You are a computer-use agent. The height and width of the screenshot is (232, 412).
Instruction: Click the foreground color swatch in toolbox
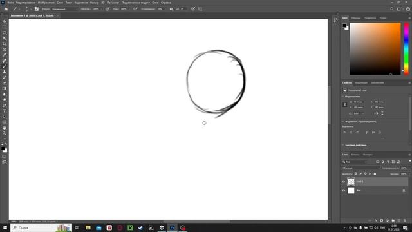pos(3,148)
